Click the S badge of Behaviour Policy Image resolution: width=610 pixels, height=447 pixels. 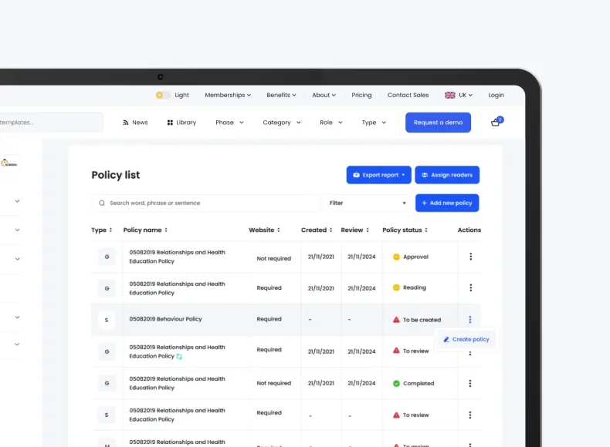click(x=107, y=320)
